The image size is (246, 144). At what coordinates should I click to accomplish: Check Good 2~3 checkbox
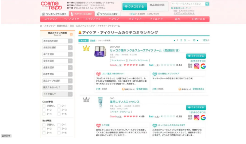pos(59,110)
